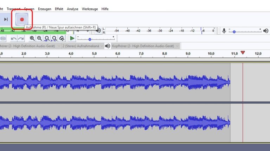Toggle zoom with the double magnifier icon
This screenshot has height=151, width=270.
pyautogui.click(x=62, y=38)
